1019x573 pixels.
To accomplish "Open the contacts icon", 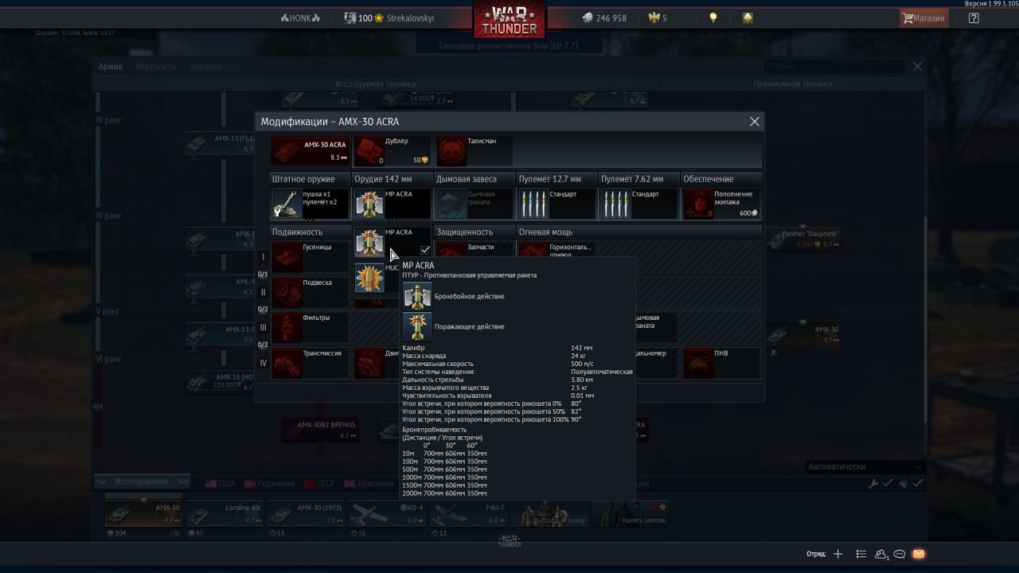I will pos(881,554).
